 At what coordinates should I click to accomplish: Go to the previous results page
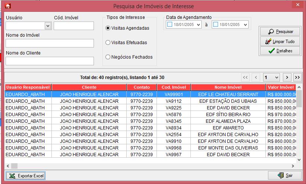[256, 77]
